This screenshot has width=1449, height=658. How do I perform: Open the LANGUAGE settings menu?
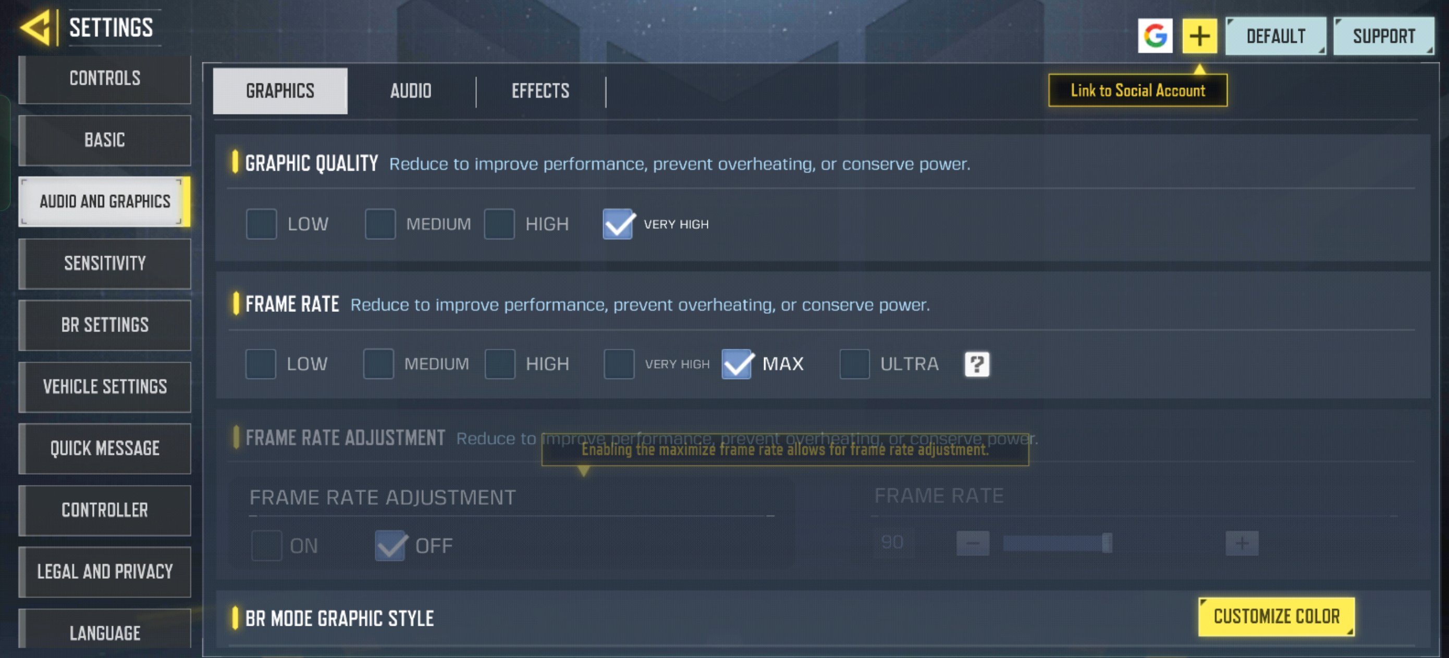104,632
